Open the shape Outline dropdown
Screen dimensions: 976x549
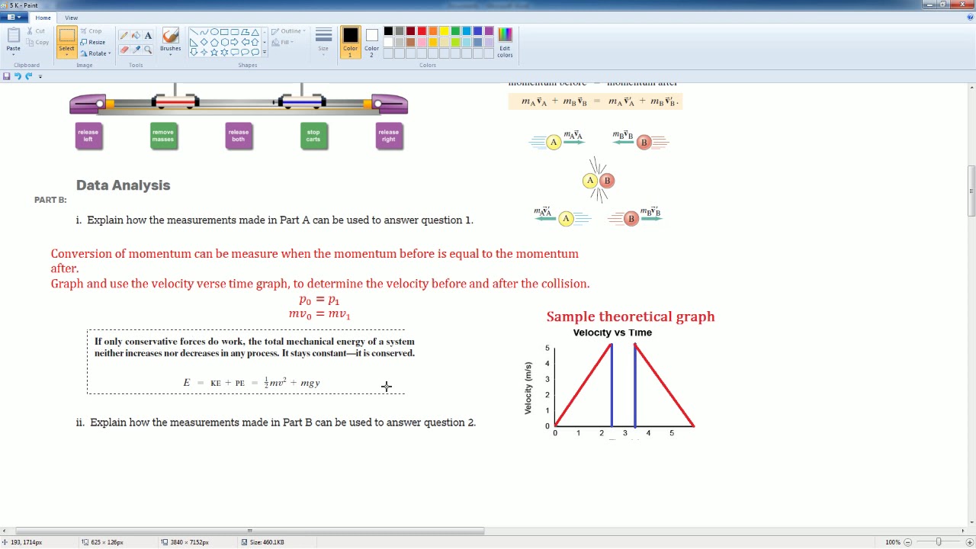pyautogui.click(x=290, y=31)
